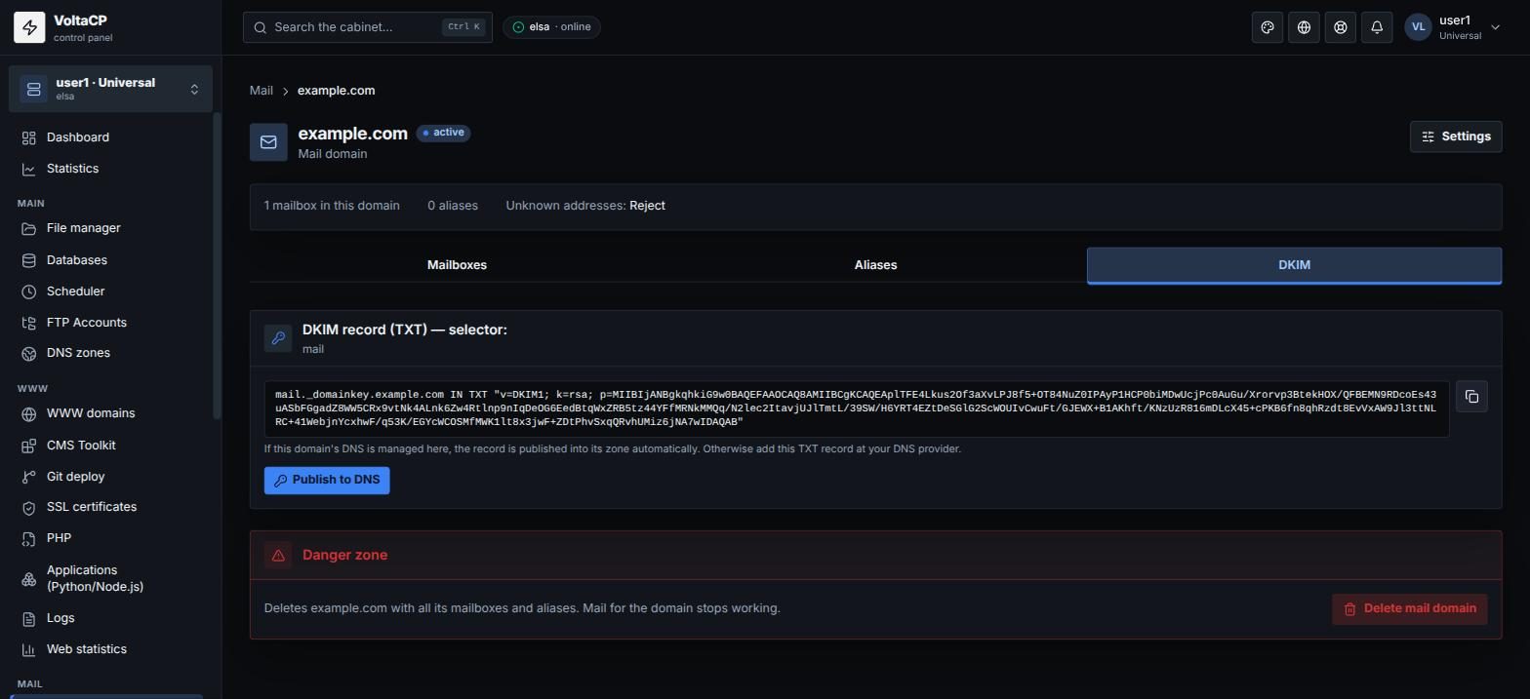Open the language globe icon

point(1304,27)
